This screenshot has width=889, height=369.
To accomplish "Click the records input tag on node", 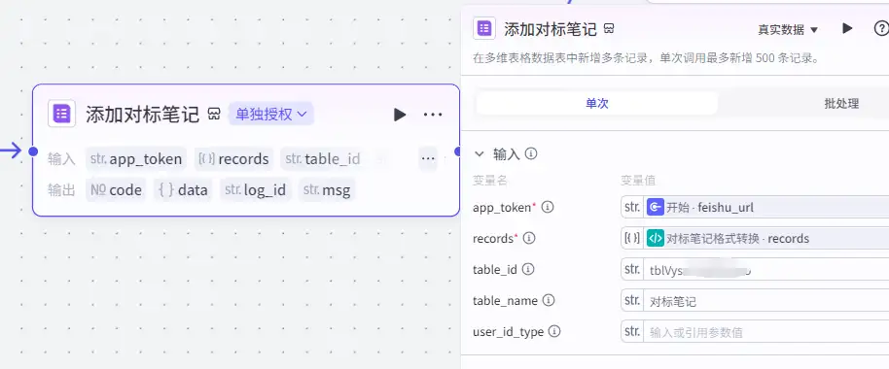I will [x=233, y=159].
